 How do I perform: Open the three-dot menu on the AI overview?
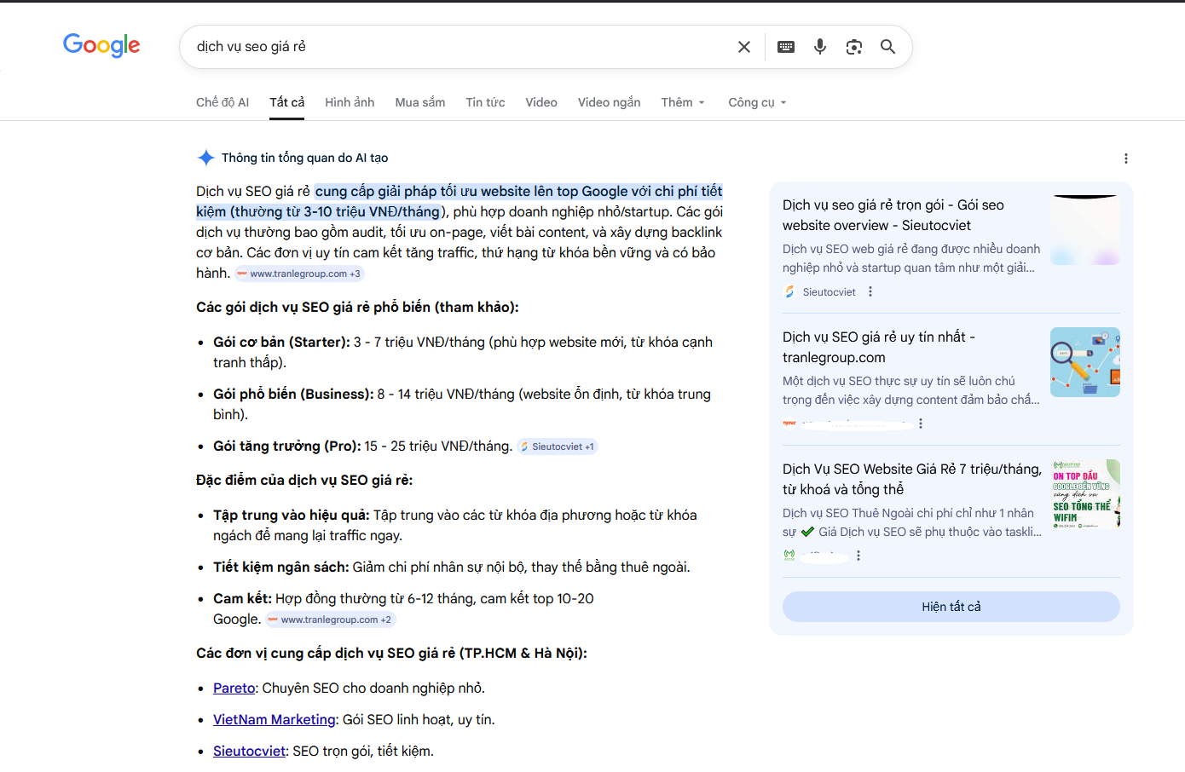point(1126,158)
